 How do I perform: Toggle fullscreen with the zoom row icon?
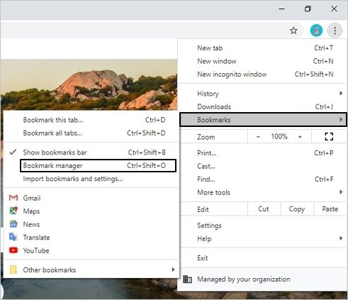(329, 137)
